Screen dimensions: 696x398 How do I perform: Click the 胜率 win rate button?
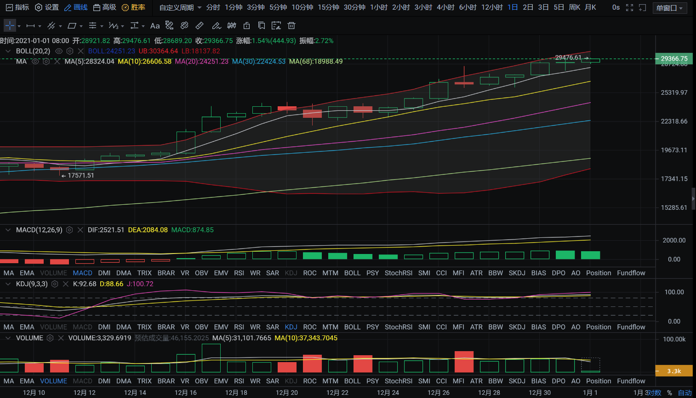(133, 7)
